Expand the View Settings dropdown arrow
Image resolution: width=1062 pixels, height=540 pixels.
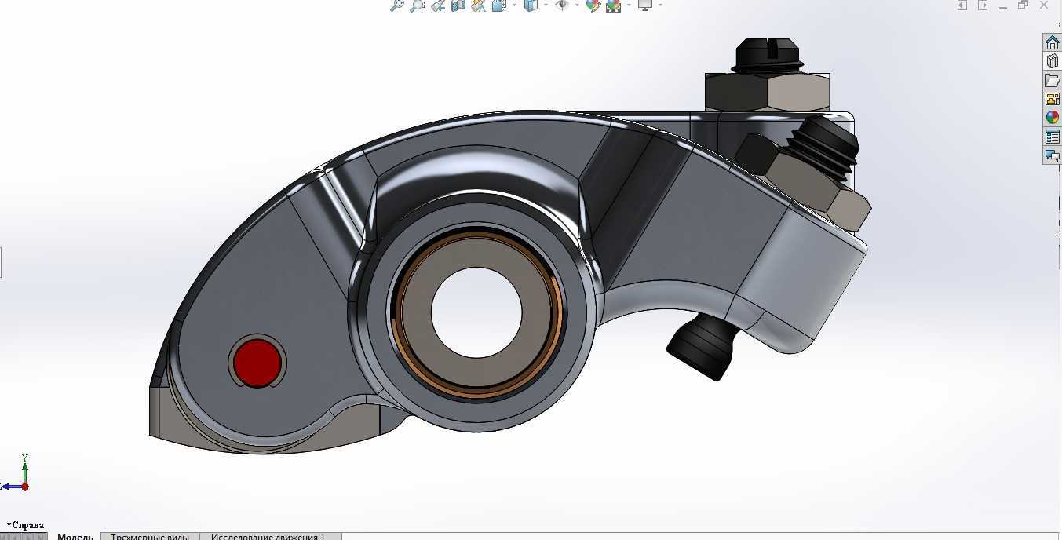click(x=660, y=5)
